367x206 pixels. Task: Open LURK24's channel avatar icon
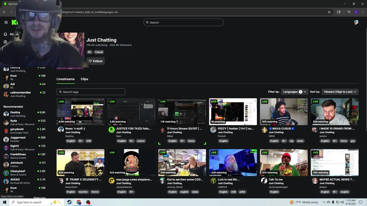(x=213, y=181)
